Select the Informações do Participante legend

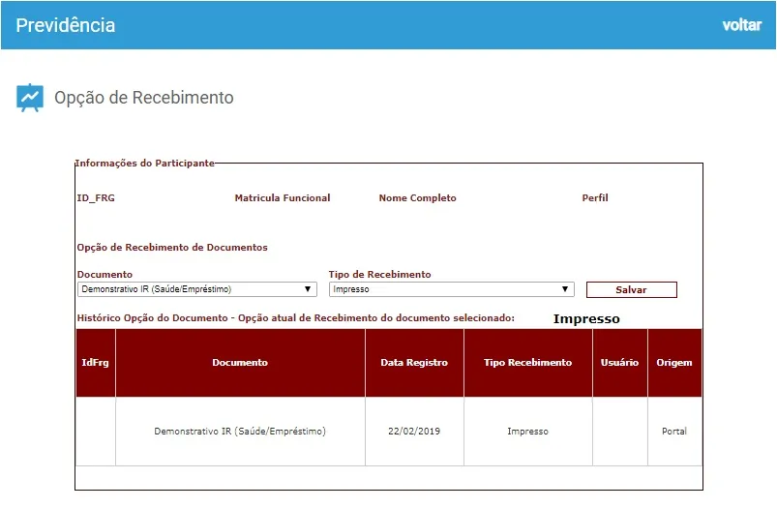[x=145, y=164]
